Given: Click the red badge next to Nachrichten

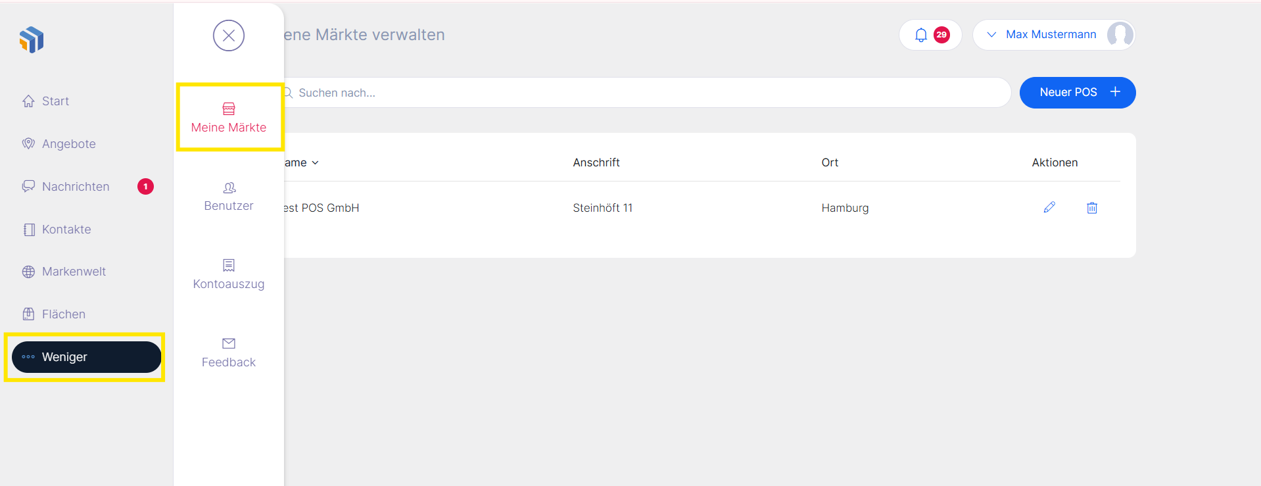Looking at the screenshot, I should tap(145, 187).
